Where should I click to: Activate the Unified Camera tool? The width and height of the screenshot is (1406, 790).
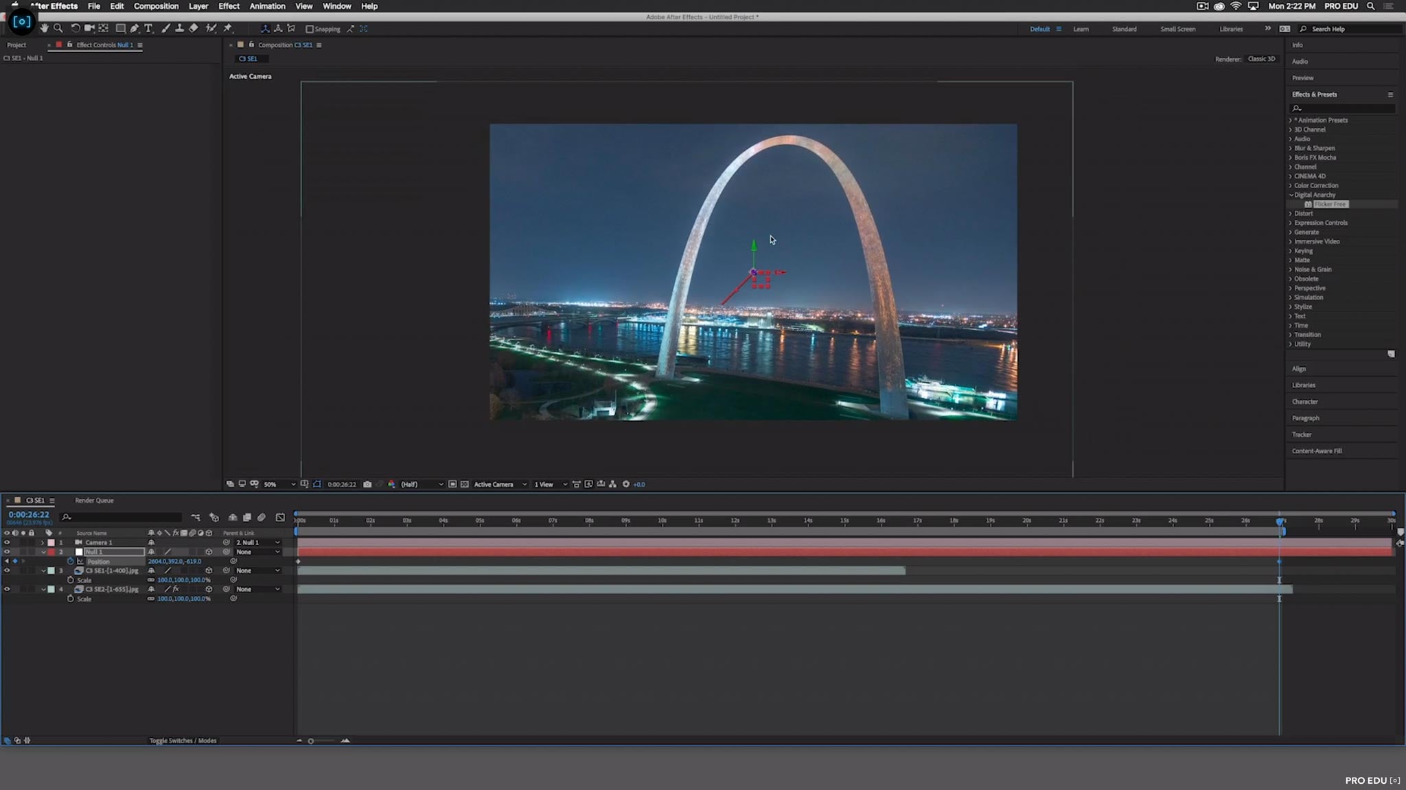tap(89, 29)
